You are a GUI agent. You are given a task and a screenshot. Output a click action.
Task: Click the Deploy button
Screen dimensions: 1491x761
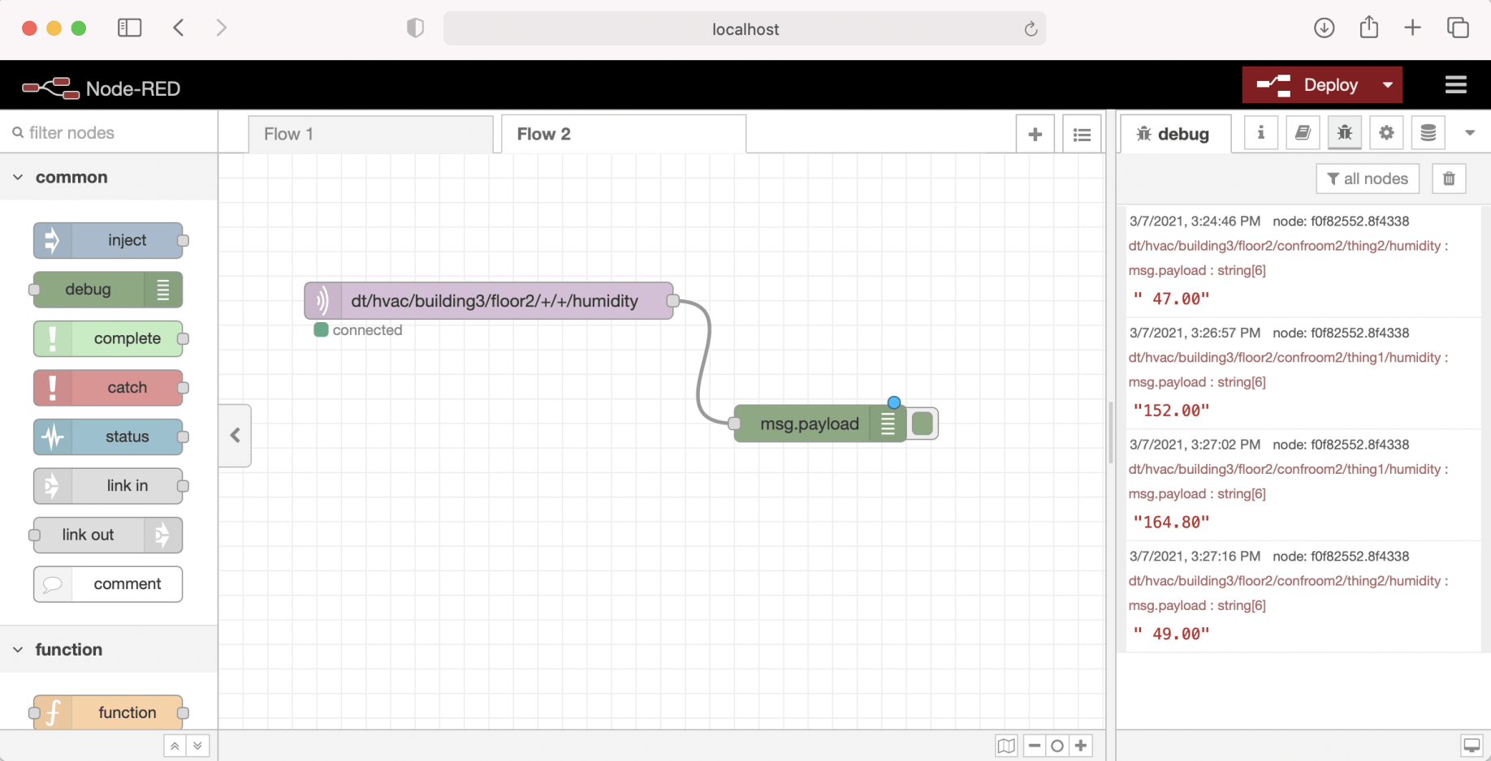1307,85
